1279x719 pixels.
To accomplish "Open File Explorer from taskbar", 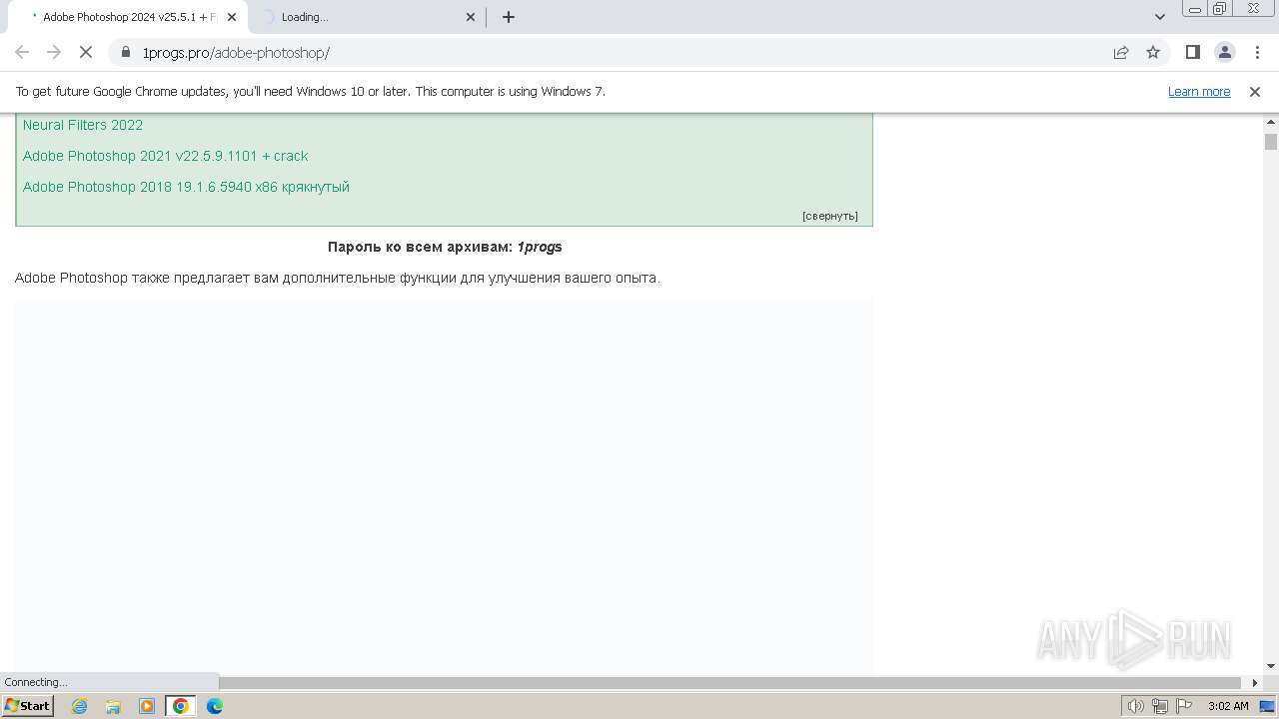I will coord(113,706).
